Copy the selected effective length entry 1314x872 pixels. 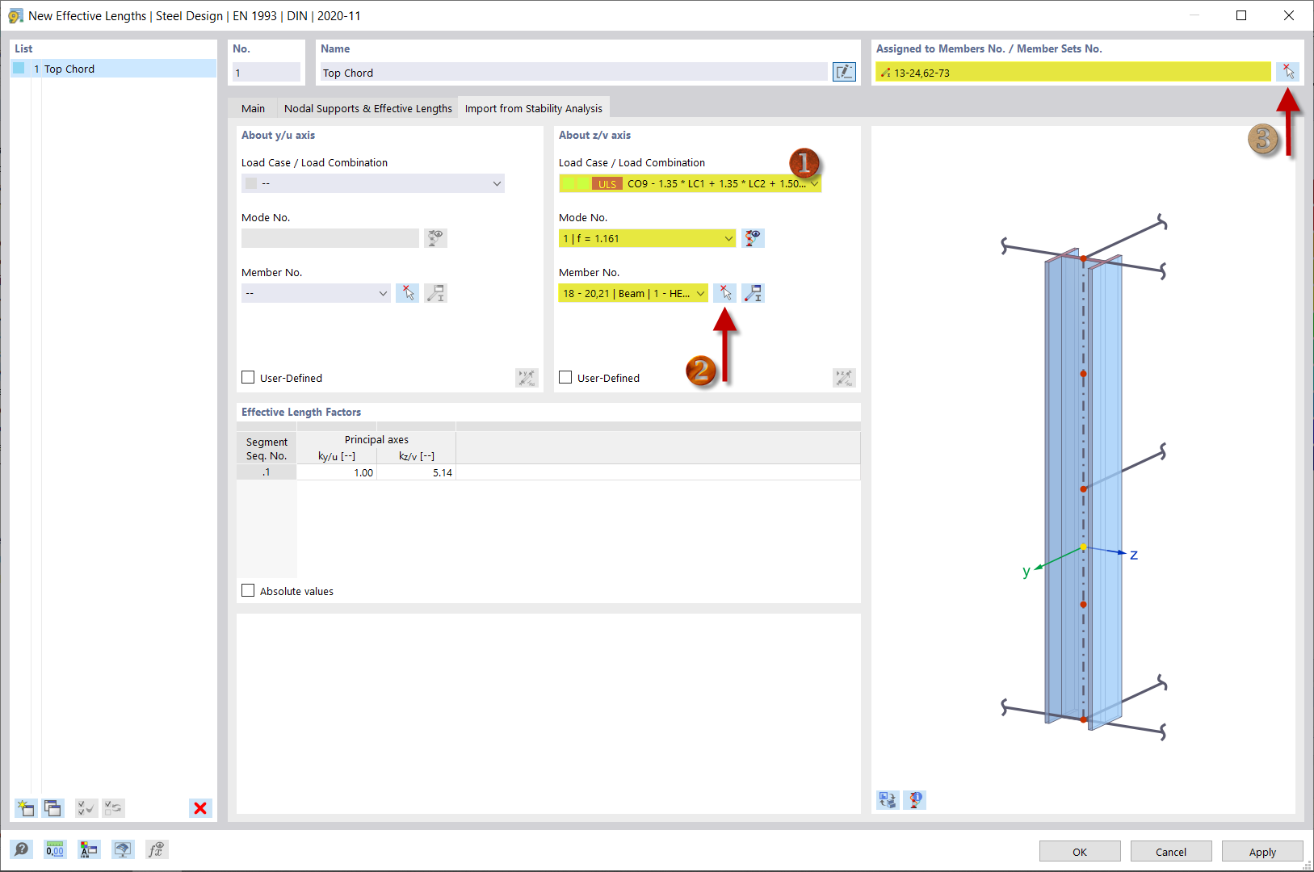pos(52,807)
